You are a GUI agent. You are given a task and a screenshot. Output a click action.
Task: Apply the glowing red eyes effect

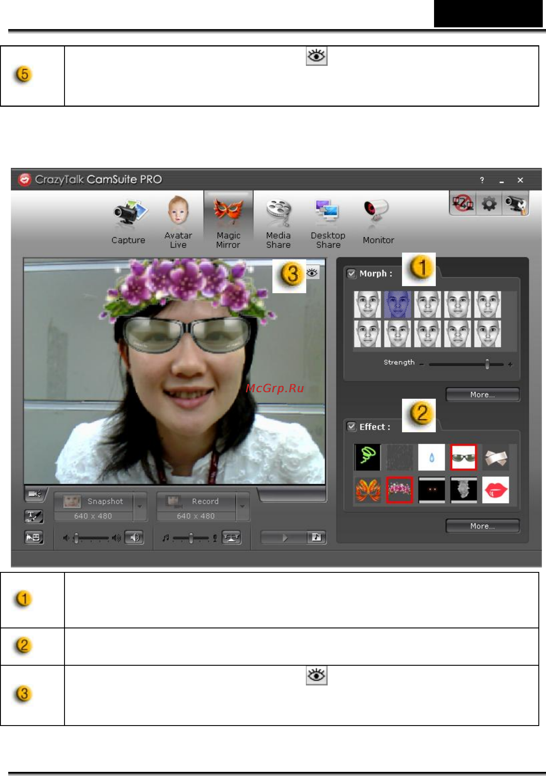431,490
